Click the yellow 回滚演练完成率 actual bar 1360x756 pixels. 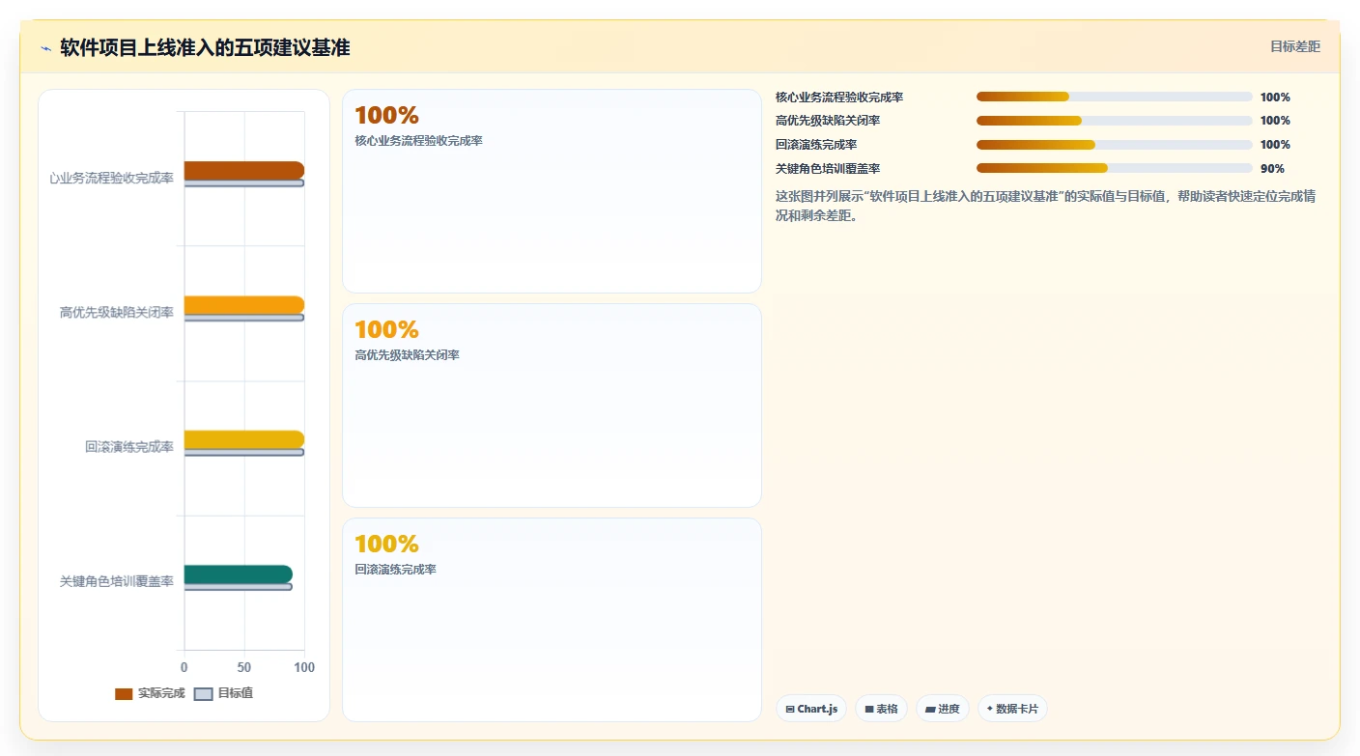click(244, 439)
